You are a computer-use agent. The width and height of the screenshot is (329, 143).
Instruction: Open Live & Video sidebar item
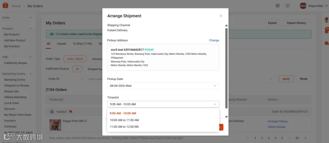12,103
